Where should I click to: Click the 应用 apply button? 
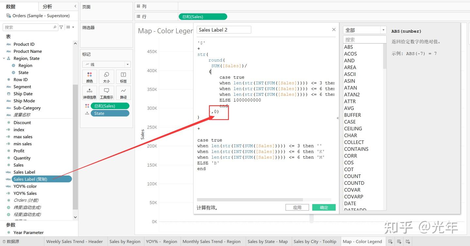point(297,208)
